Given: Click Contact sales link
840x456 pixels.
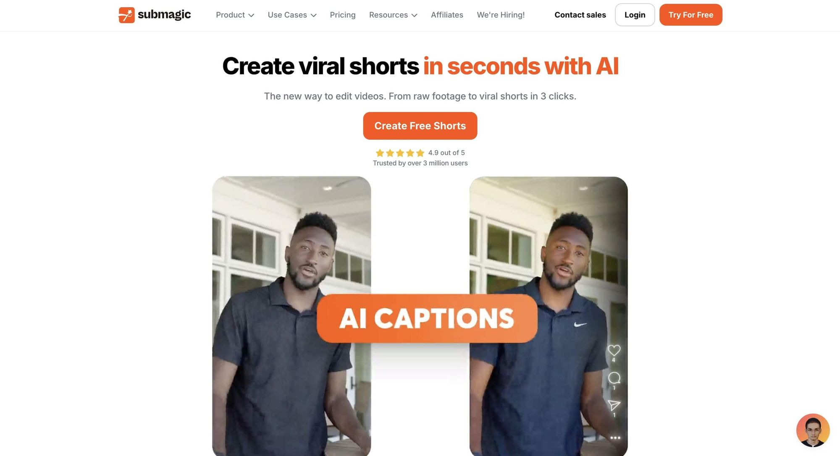Looking at the screenshot, I should [x=580, y=15].
